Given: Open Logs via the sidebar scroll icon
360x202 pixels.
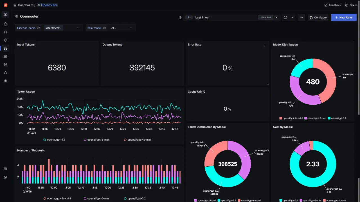Looking at the screenshot, I should (x=5, y=65).
